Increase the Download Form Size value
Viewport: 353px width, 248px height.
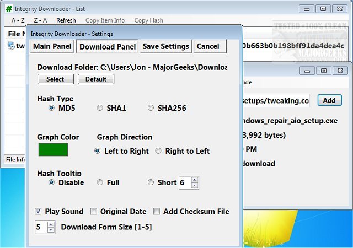[x=51, y=224]
